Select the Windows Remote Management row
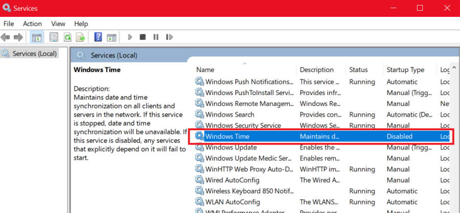Viewport: 460px width, 213px height. pyautogui.click(x=321, y=104)
